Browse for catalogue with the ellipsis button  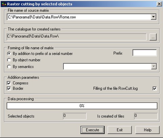click(153, 37)
